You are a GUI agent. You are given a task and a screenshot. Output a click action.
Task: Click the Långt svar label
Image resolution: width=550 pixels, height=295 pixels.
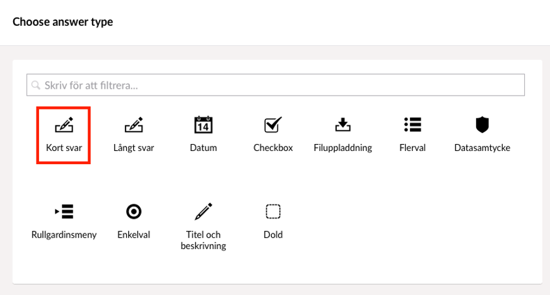click(134, 148)
